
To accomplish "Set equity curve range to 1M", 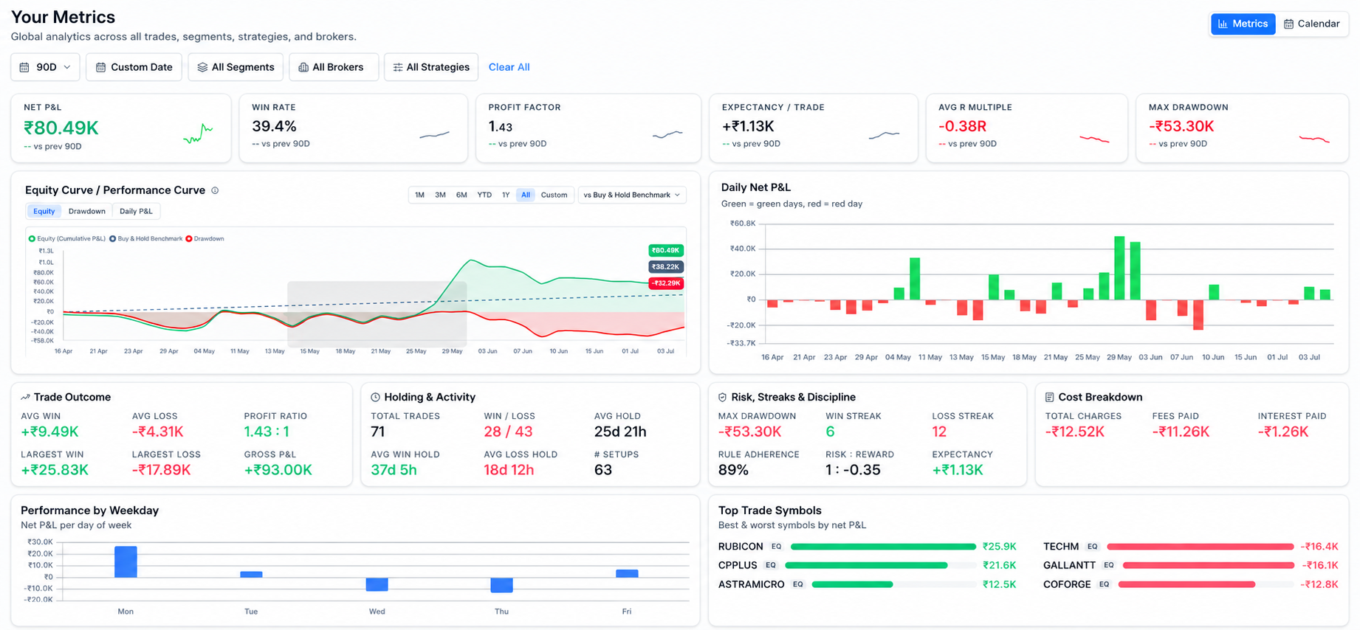I will tap(419, 195).
